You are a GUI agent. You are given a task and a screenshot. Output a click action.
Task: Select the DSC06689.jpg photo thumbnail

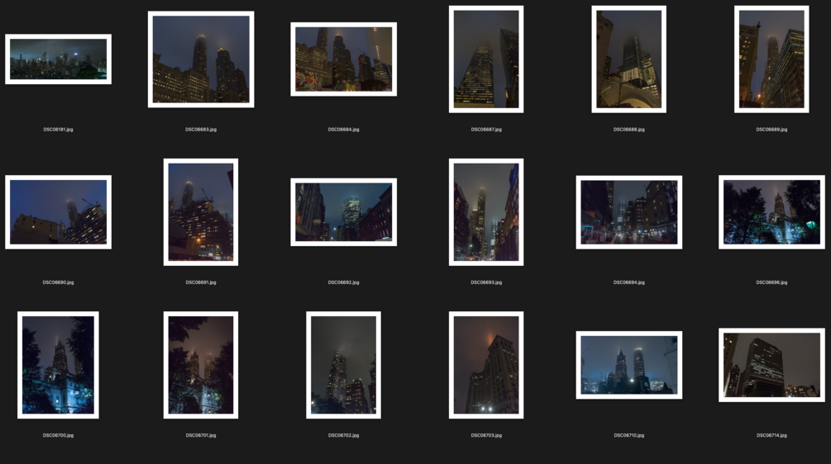(771, 59)
